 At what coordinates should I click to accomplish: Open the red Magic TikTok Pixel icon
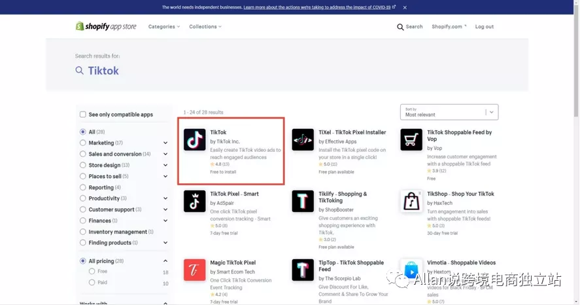[x=195, y=270]
